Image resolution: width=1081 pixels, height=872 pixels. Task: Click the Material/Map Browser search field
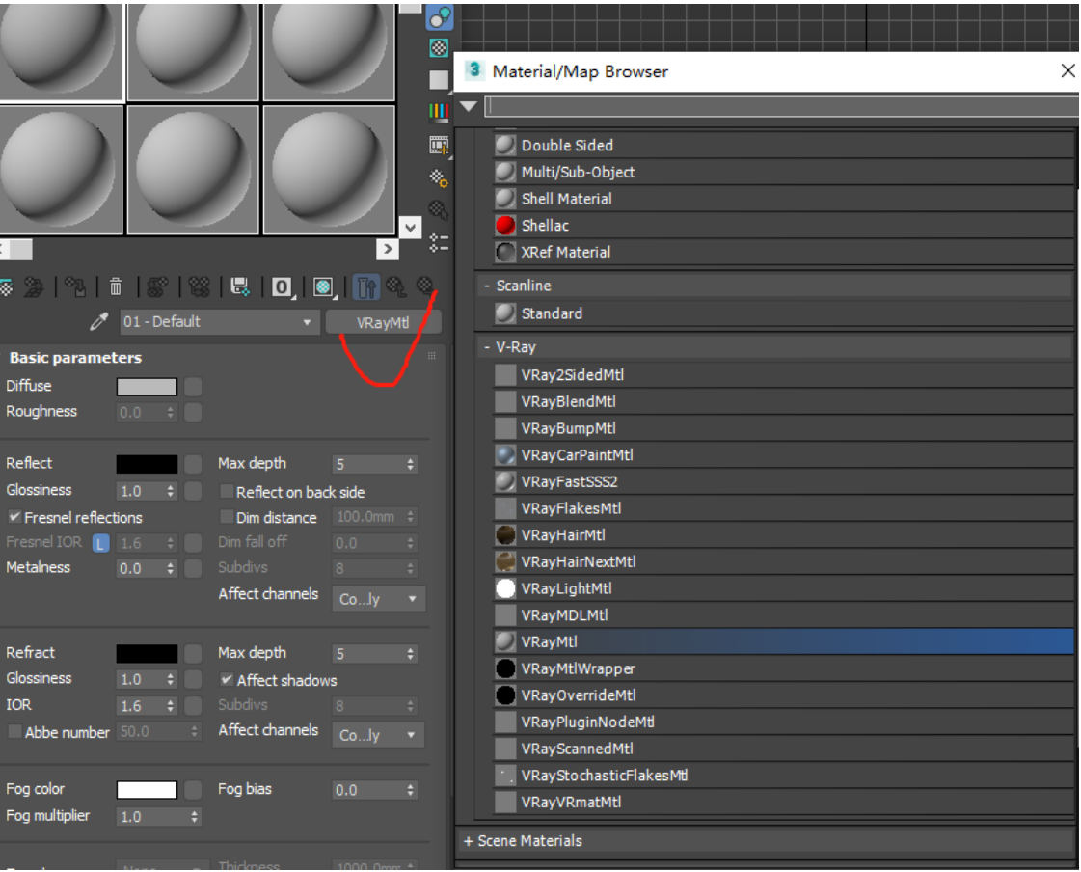tap(779, 106)
